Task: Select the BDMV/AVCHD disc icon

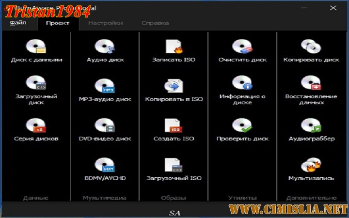Action: click(105, 165)
